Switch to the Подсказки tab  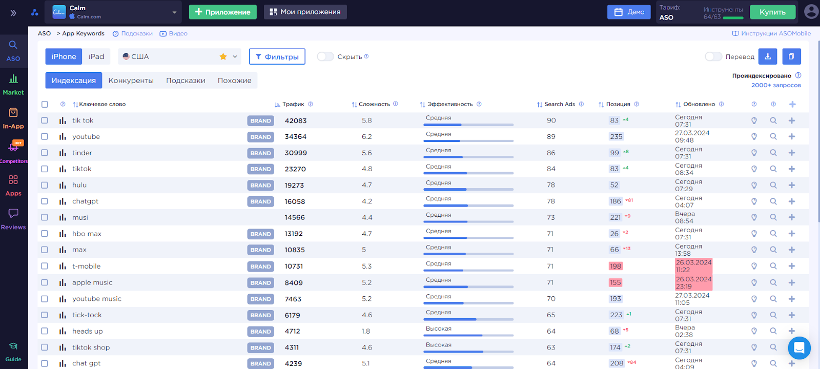tap(186, 80)
